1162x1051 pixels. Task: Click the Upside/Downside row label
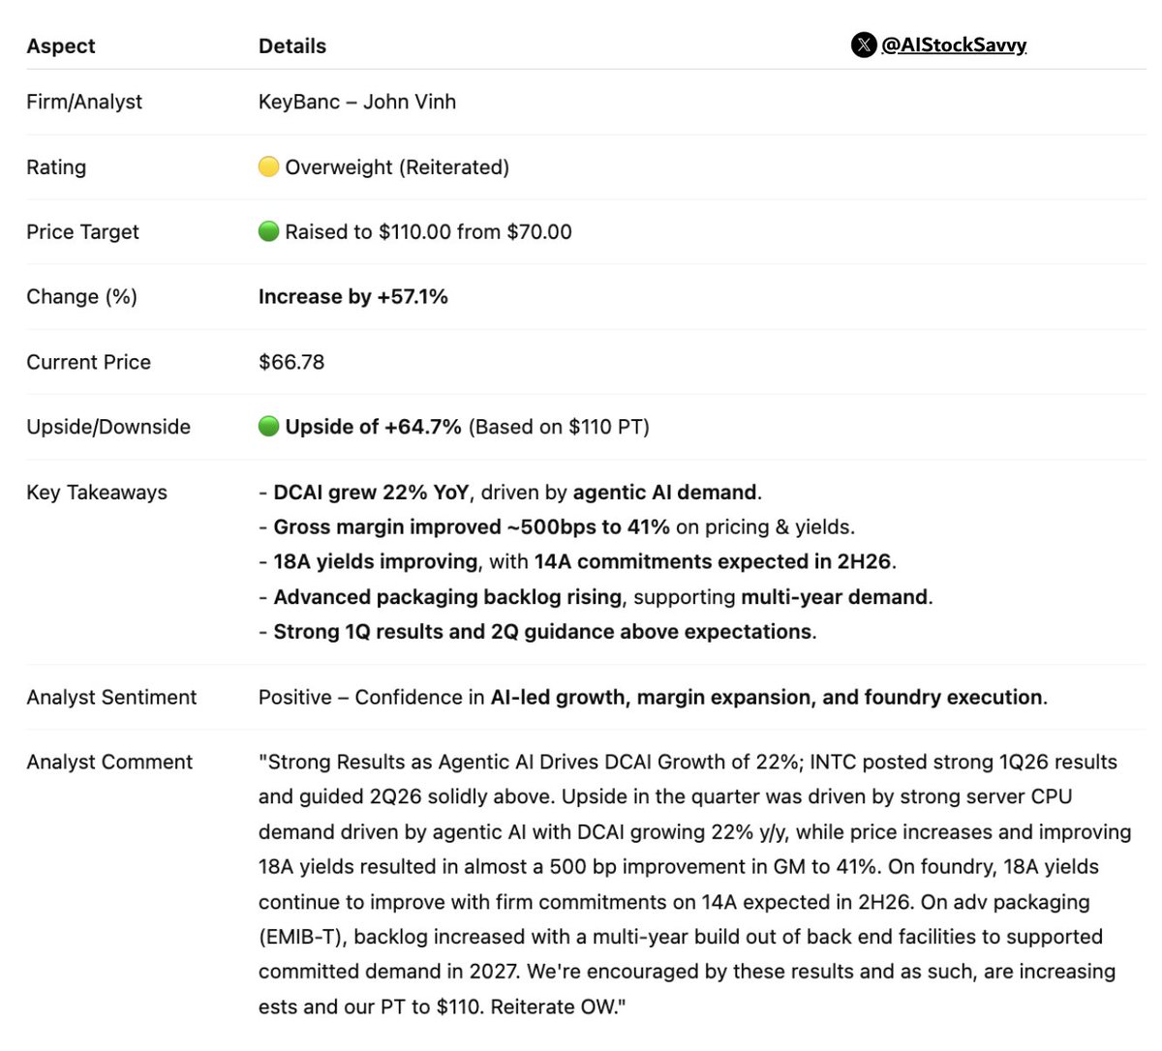[108, 427]
